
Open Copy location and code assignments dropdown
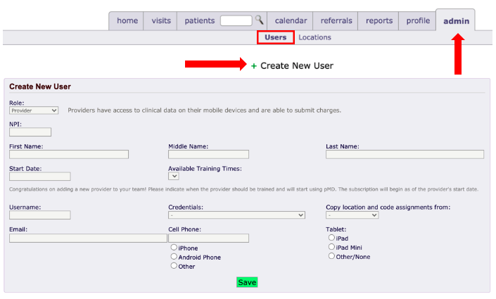coord(352,215)
